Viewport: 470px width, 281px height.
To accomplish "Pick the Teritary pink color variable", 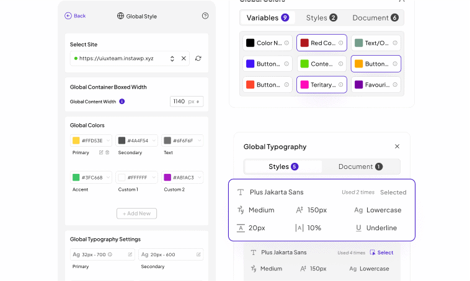I will (321, 85).
